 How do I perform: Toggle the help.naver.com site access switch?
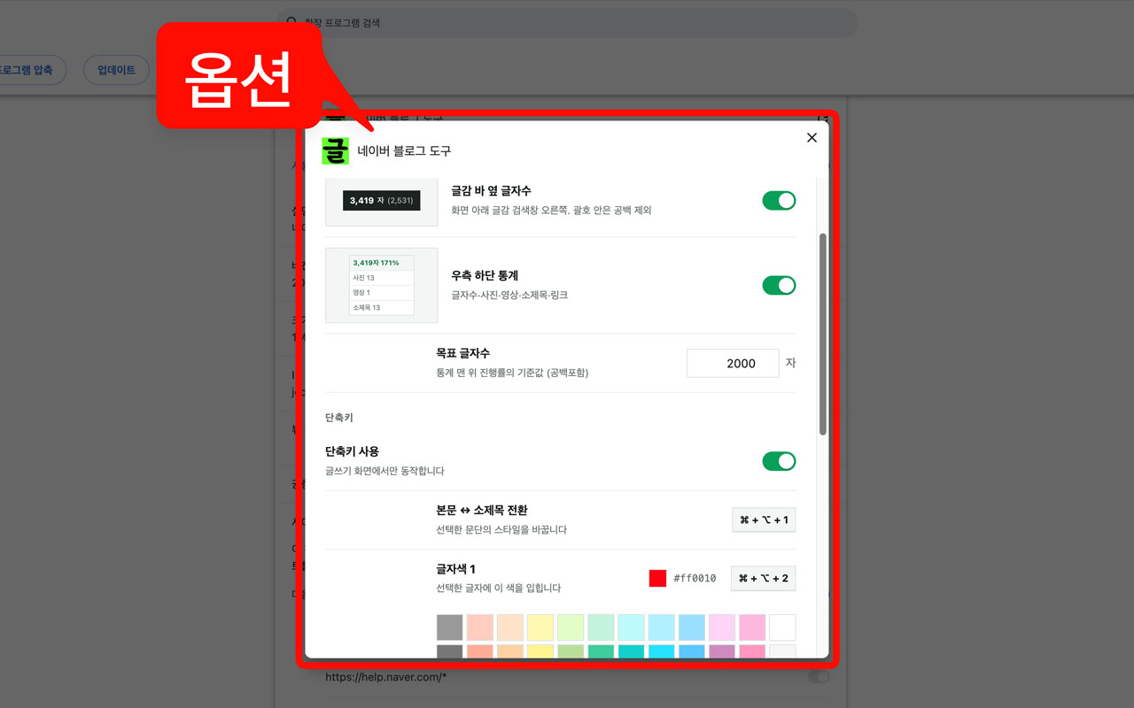click(819, 677)
